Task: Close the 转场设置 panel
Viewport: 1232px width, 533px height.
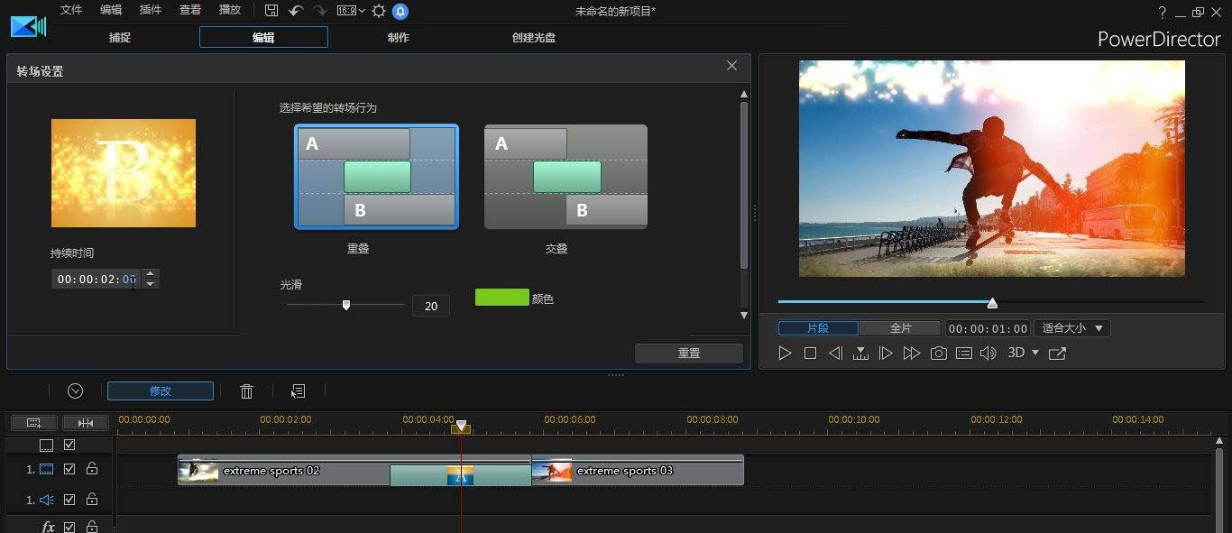Action: [x=731, y=66]
